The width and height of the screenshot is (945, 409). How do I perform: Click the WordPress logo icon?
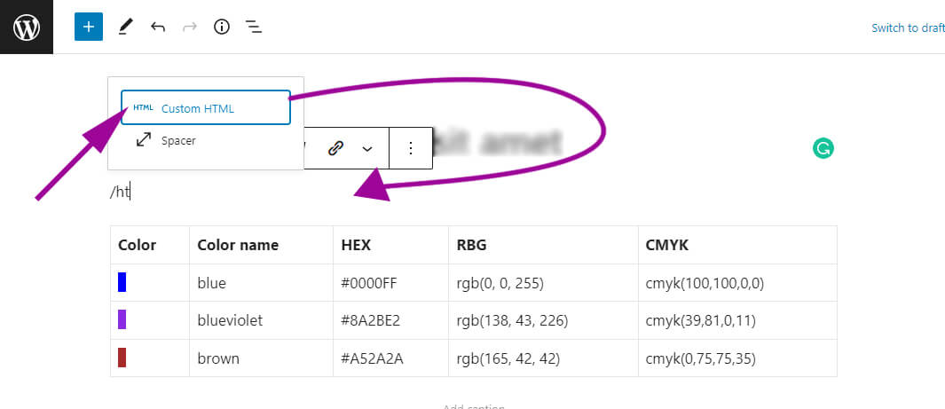pyautogui.click(x=27, y=28)
